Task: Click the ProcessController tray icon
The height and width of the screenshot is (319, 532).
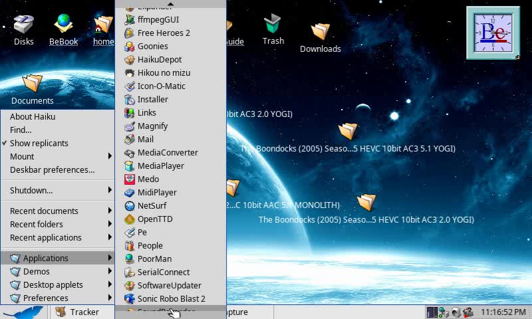Action: point(432,312)
